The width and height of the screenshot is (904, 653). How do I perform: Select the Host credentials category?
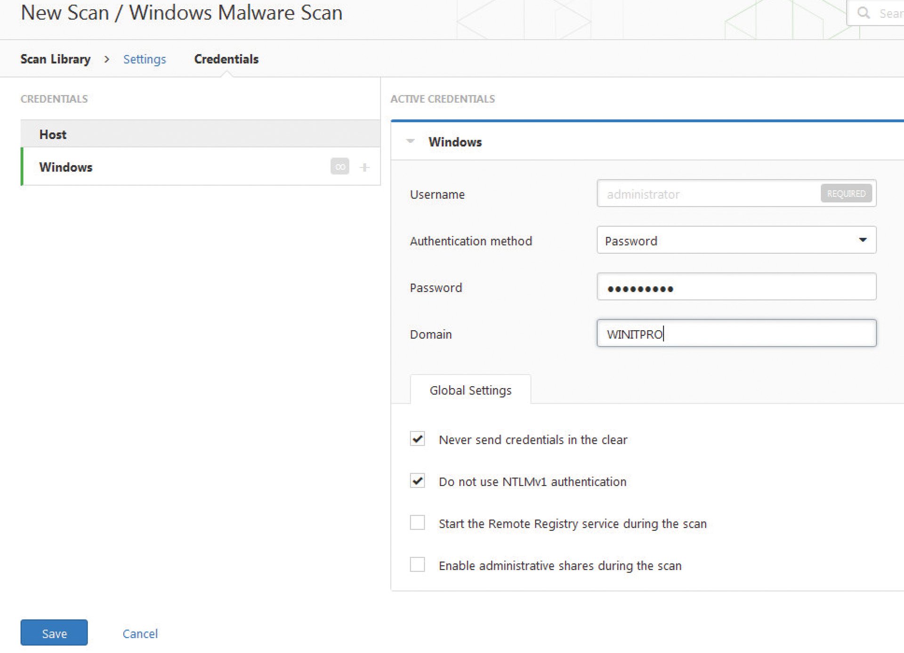pos(53,134)
